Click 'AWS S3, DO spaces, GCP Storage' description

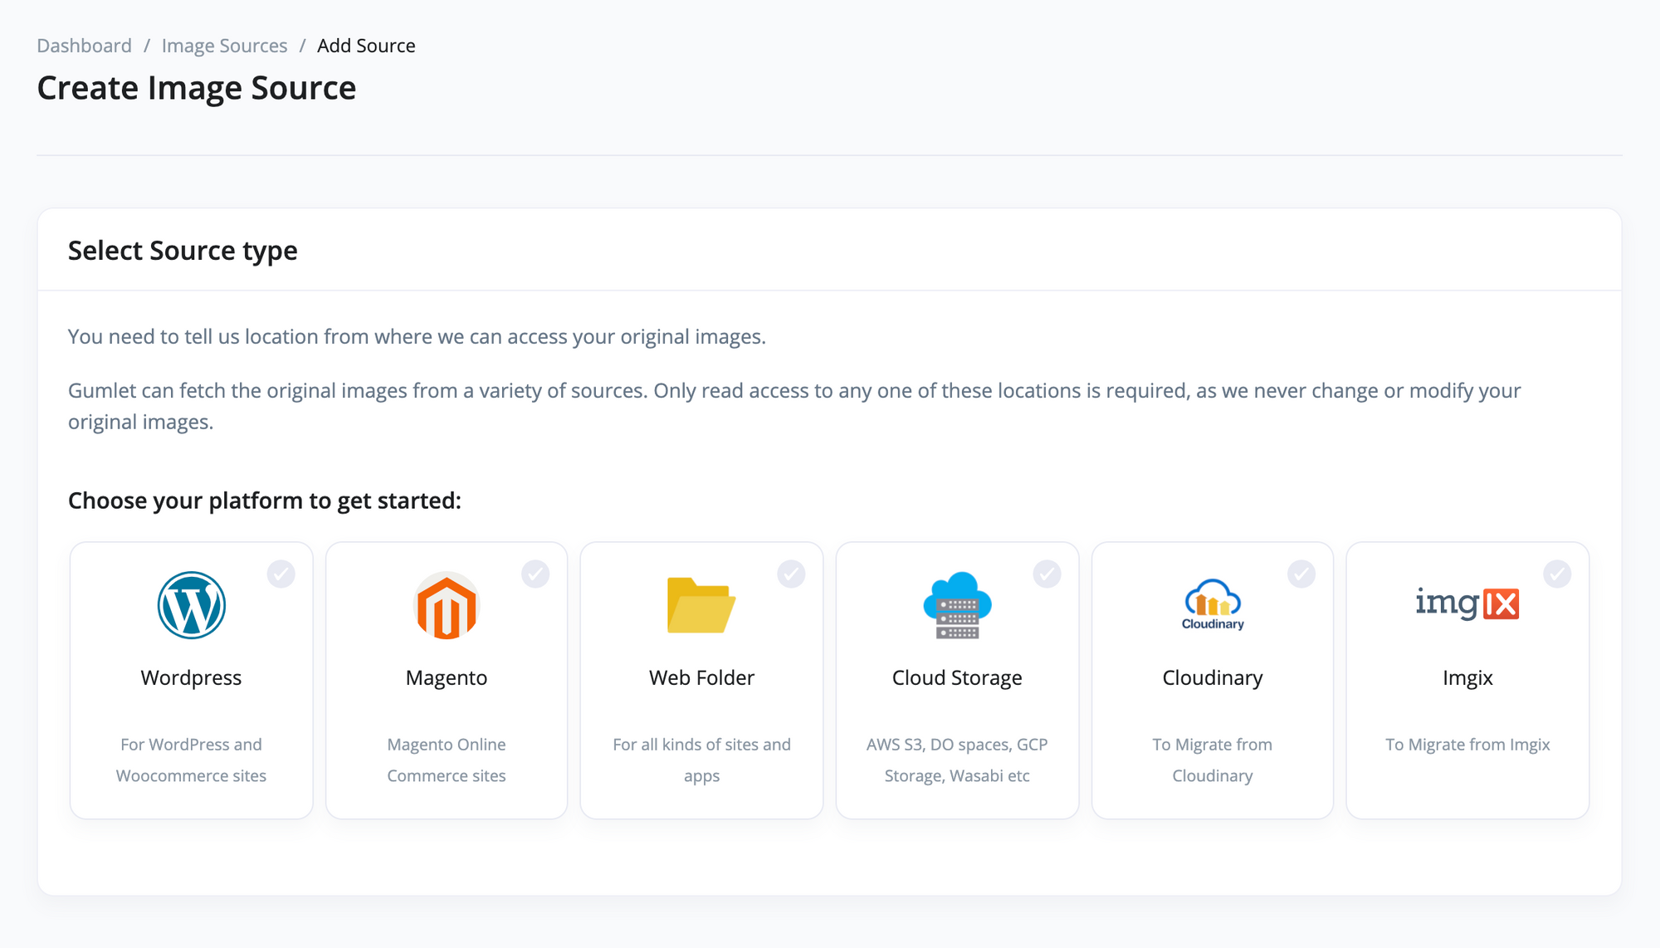tap(957, 760)
